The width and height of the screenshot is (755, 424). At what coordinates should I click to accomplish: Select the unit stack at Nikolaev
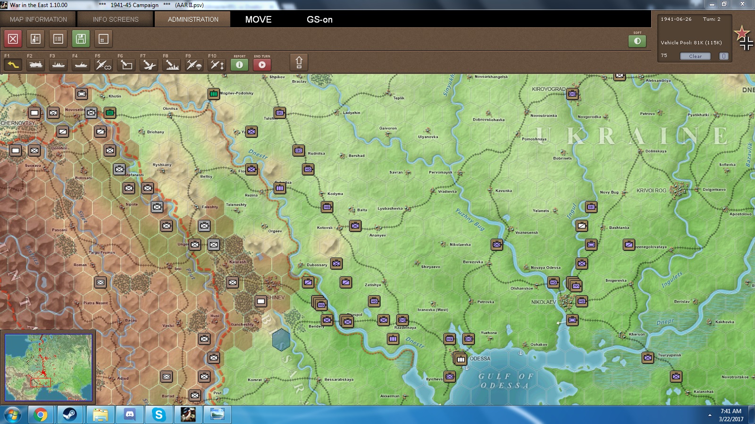click(574, 284)
